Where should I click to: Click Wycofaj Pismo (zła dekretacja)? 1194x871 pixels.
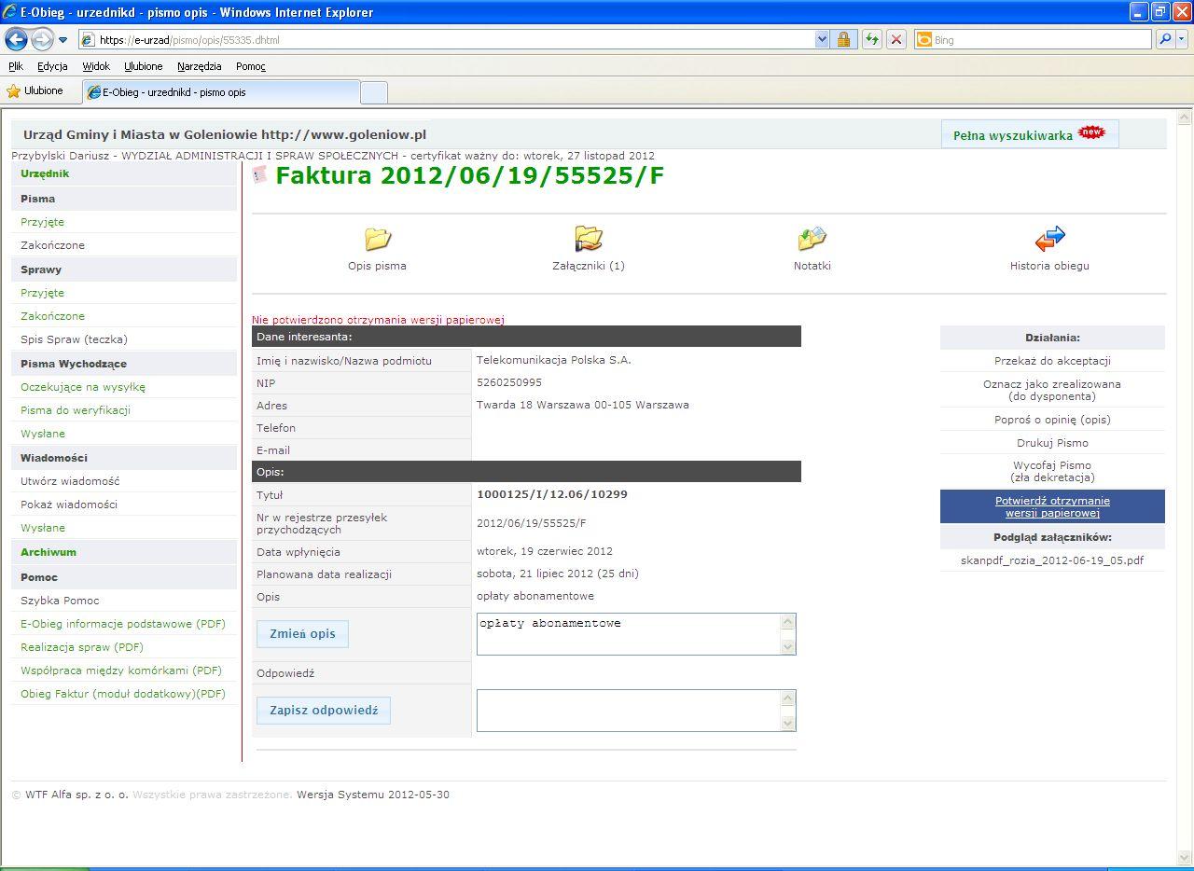(x=1052, y=471)
